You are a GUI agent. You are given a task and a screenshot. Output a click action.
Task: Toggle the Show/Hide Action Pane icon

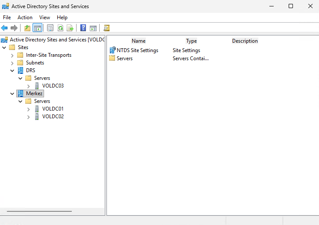click(93, 28)
